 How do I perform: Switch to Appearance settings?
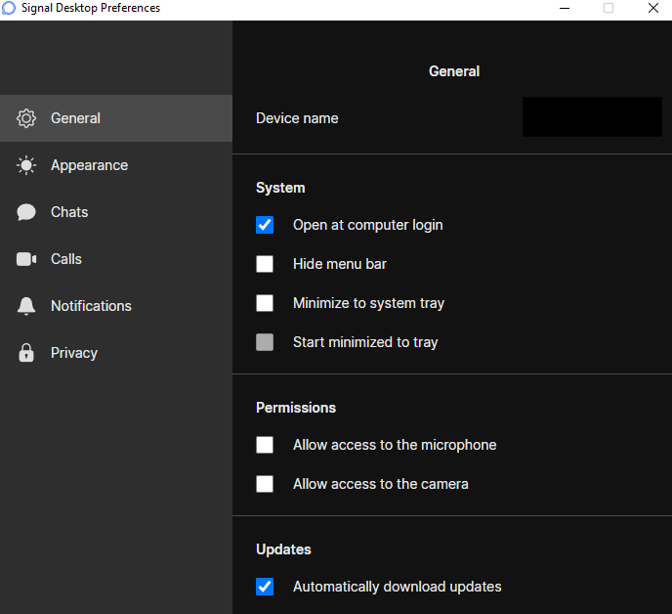click(116, 165)
